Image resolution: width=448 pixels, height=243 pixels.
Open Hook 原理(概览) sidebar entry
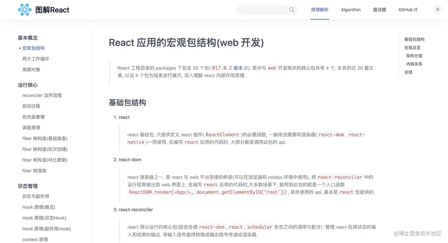click(39, 207)
